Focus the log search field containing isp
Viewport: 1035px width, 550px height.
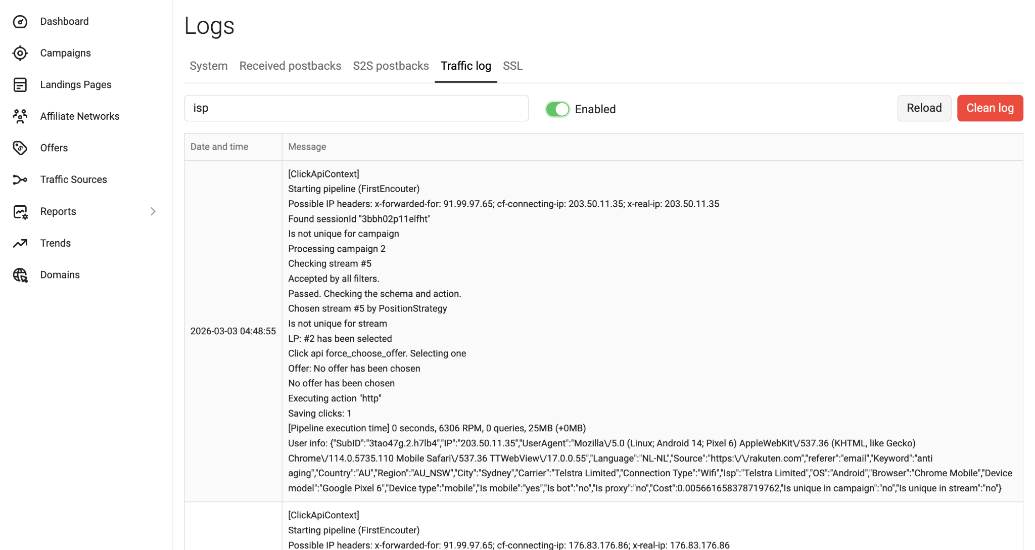pos(356,108)
